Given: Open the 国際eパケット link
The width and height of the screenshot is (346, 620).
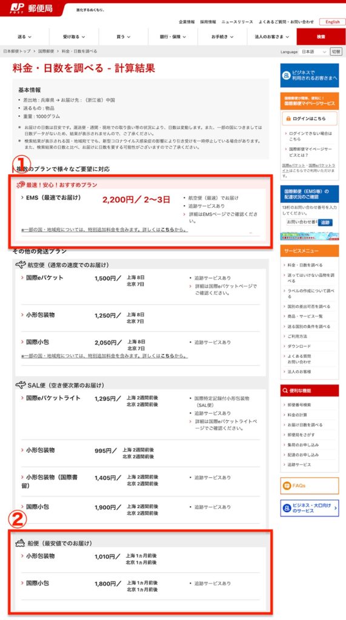Looking at the screenshot, I should 44,277.
